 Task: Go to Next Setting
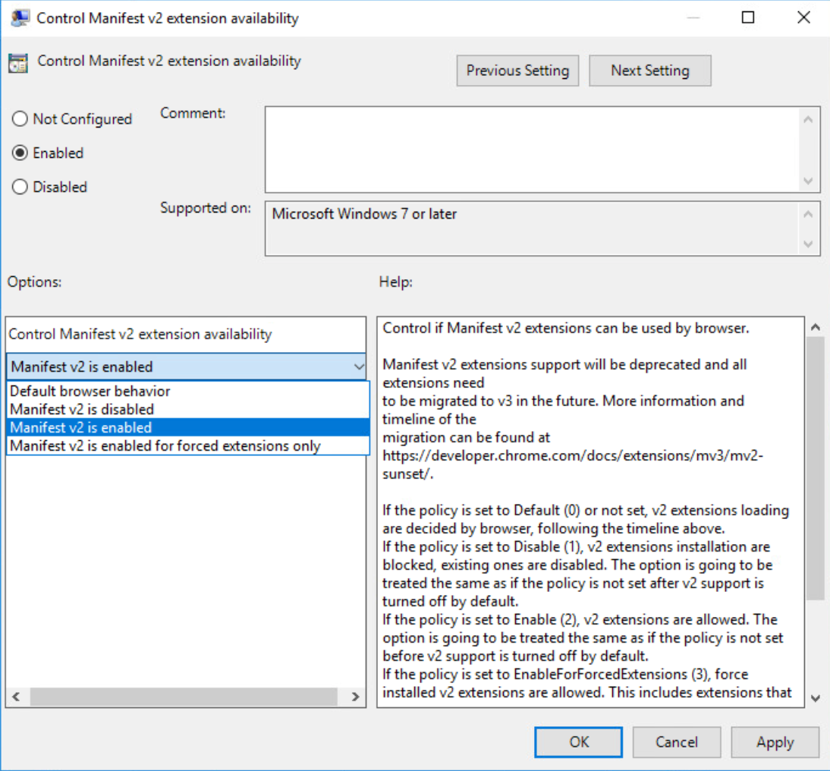point(650,71)
